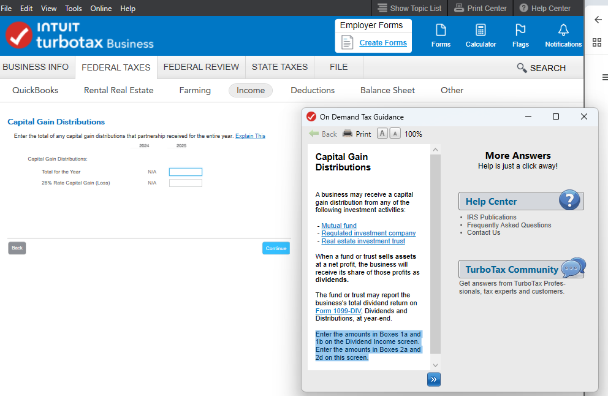Open the TurboTax Community banner

pyautogui.click(x=522, y=268)
